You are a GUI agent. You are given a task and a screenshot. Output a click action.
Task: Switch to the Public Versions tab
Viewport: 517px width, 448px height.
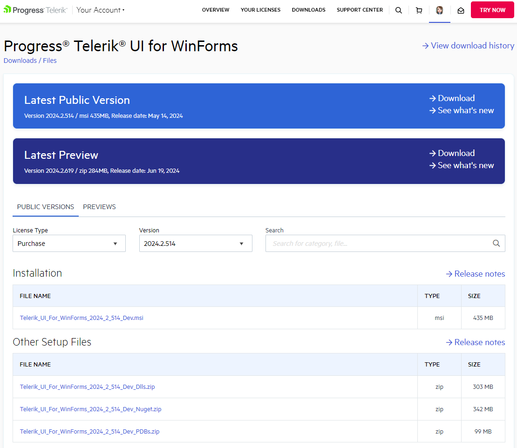[46, 207]
